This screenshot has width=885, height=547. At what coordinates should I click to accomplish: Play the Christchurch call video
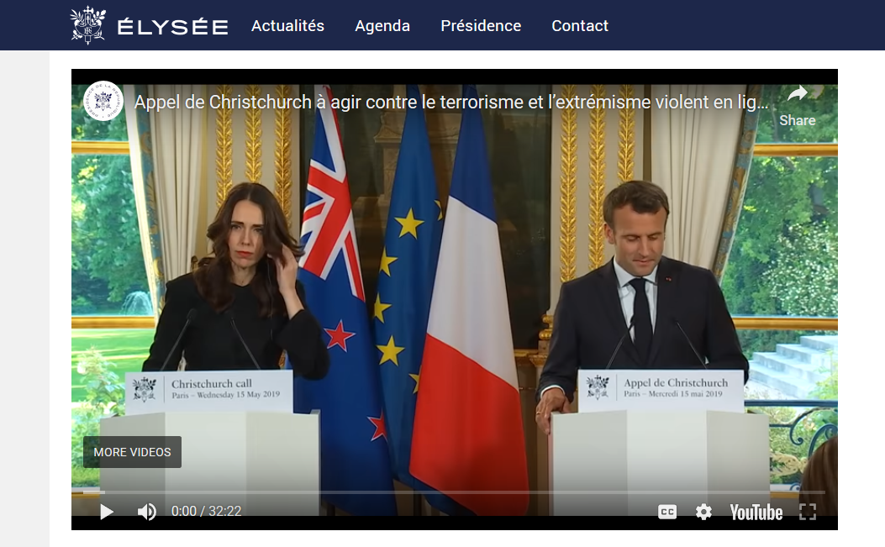click(106, 512)
